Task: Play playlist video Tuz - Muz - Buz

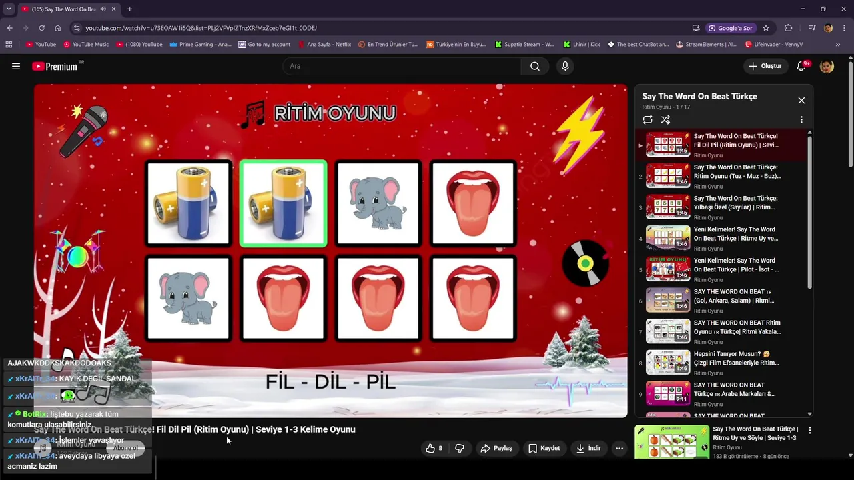Action: coord(723,176)
